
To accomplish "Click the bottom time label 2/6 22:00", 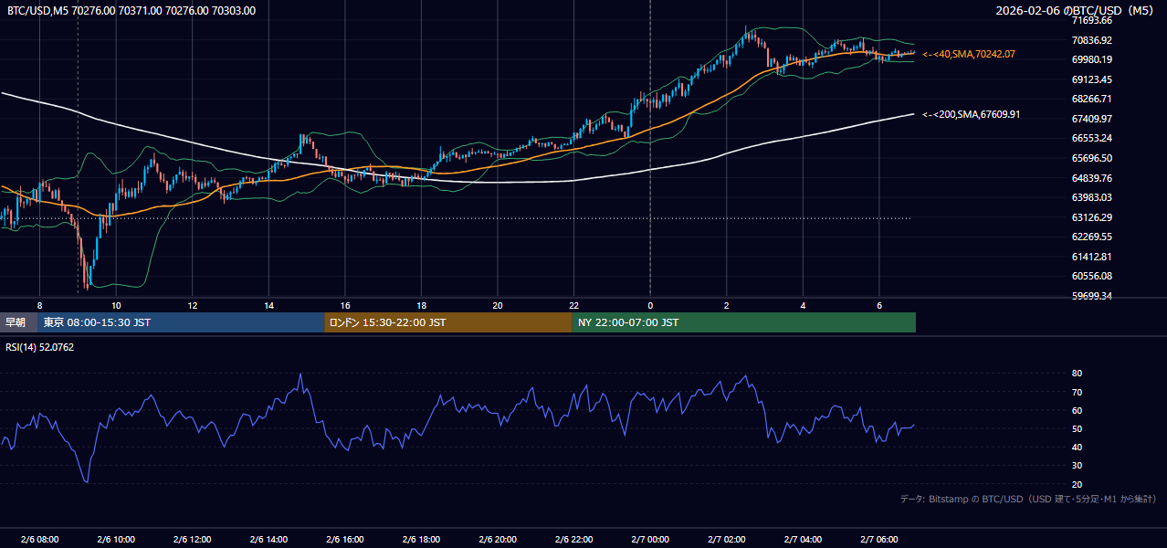I will point(574,539).
